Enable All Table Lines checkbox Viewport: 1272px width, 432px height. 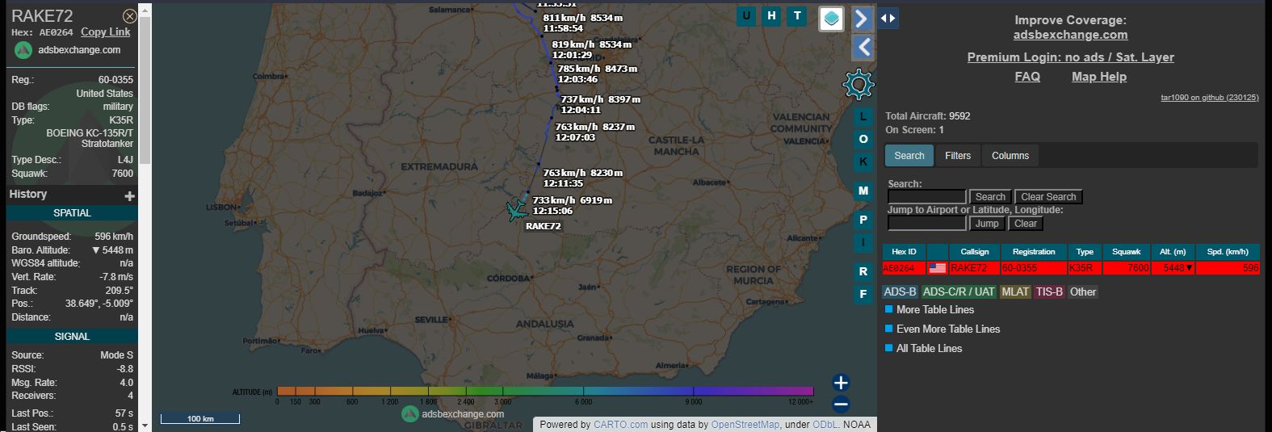889,348
